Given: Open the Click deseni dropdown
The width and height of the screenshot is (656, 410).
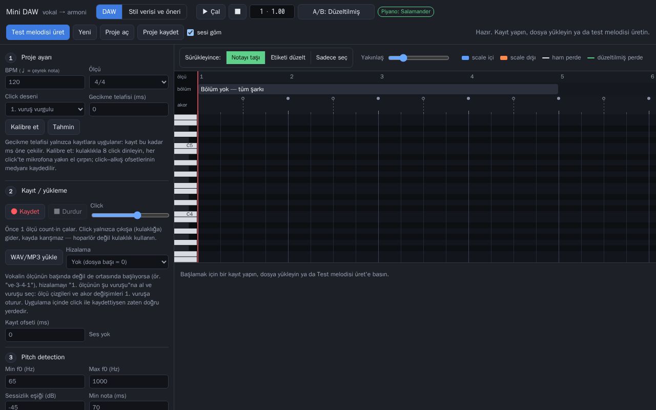Looking at the screenshot, I should pyautogui.click(x=45, y=109).
